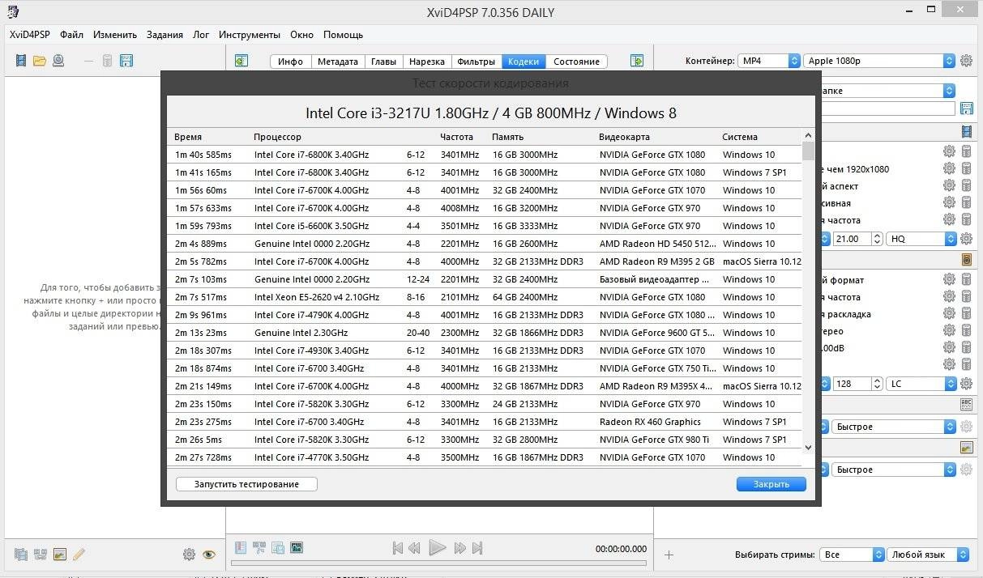The image size is (983, 578).
Task: Click the video section filmstrip icon on right panel
Action: tap(966, 131)
